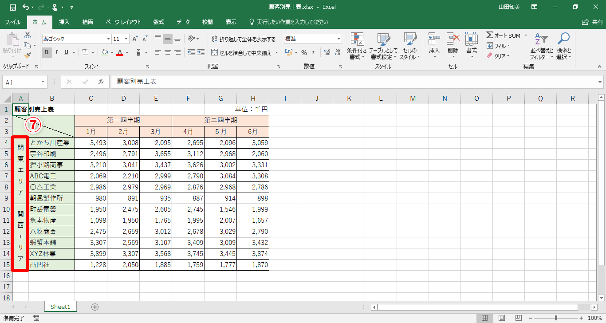
Task: Activate the Format Painter brush
Action: (28, 55)
